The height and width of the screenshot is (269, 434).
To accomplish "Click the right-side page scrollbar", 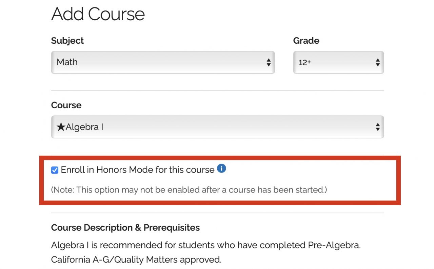I will (x=432, y=135).
